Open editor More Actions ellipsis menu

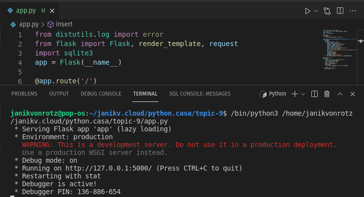pos(352,10)
